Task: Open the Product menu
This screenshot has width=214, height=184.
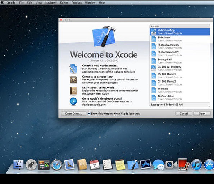Action: click(x=77, y=3)
